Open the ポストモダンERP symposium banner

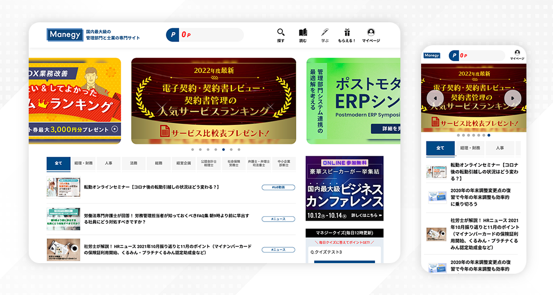point(354,101)
